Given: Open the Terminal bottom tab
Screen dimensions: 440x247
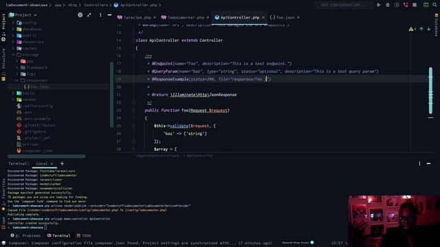Looking at the screenshot, I should click(x=59, y=236).
